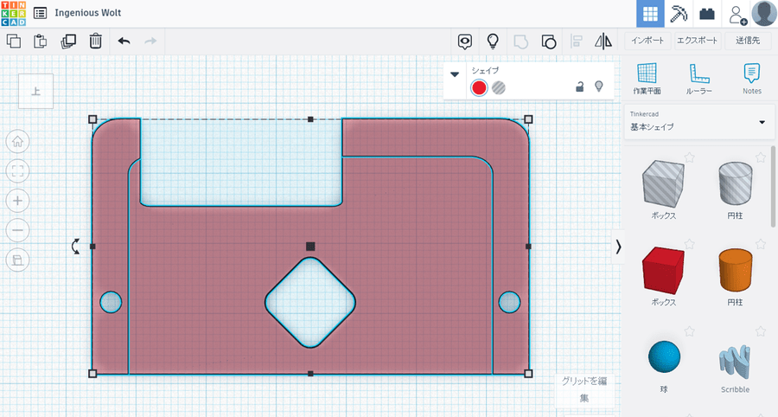
Task: Select the ルーラー ruler tool
Action: pos(698,79)
